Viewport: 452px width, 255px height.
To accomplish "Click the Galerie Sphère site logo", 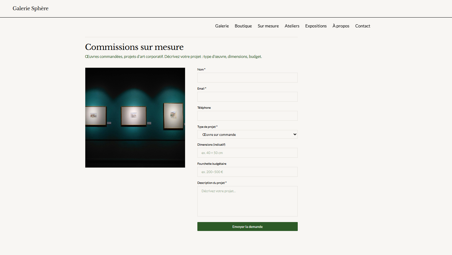I will (30, 8).
